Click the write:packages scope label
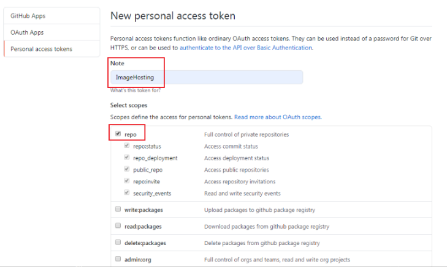This screenshot has height=267, width=447. [x=143, y=210]
